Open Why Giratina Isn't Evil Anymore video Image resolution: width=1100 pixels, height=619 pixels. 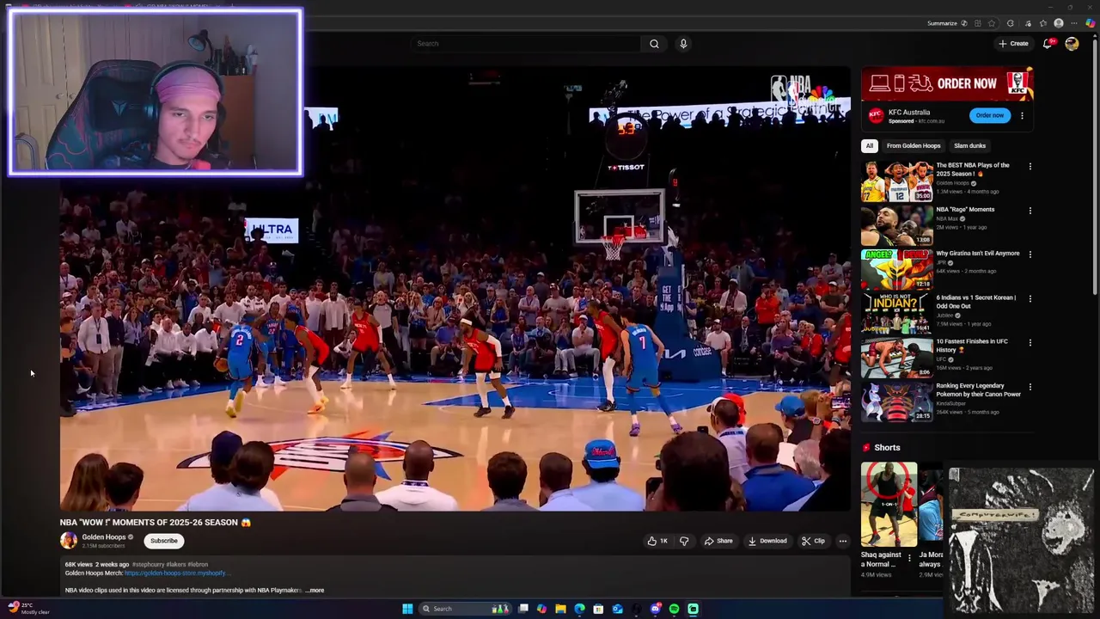(x=977, y=254)
